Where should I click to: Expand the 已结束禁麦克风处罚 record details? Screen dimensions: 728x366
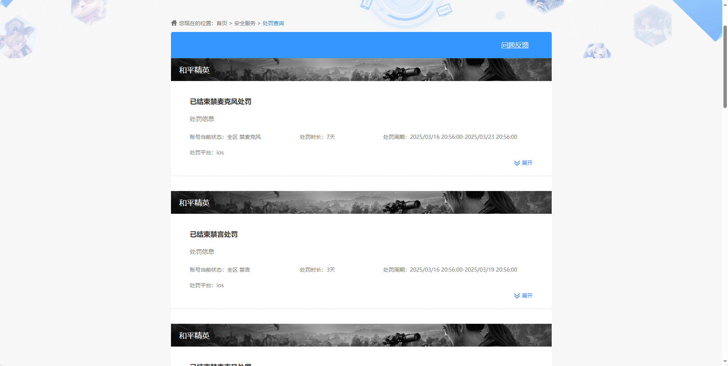[527, 163]
